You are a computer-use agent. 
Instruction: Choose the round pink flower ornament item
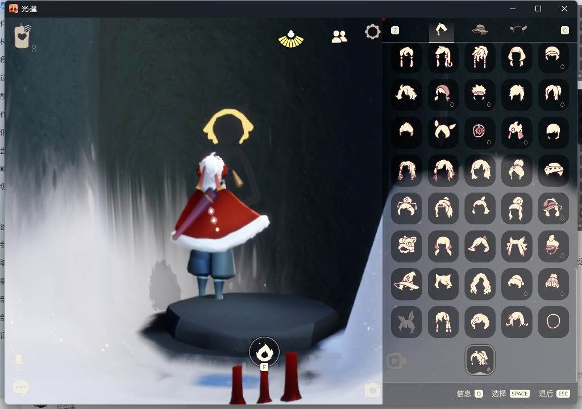pyautogui.click(x=480, y=132)
